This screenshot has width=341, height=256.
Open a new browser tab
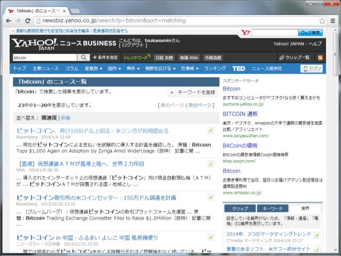[x=75, y=11]
